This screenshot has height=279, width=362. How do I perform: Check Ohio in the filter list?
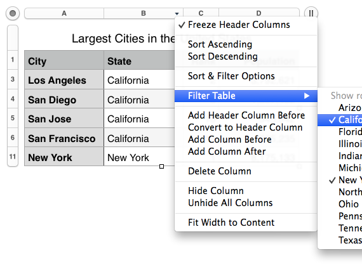coord(340,204)
